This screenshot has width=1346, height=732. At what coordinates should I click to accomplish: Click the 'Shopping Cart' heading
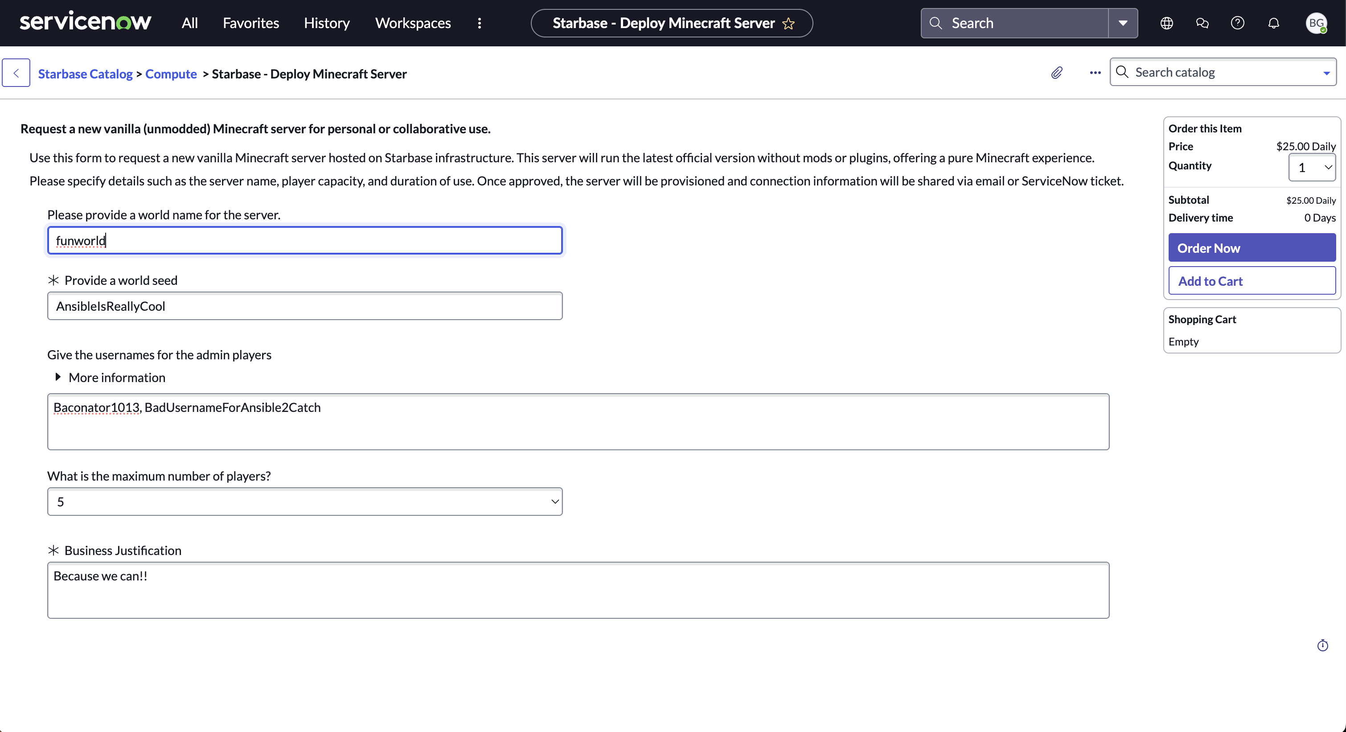[1202, 319]
